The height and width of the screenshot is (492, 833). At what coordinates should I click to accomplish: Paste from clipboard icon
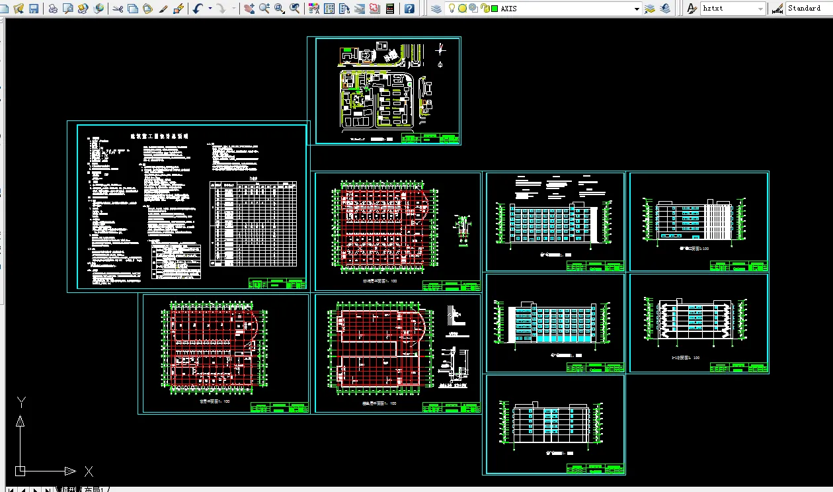148,9
